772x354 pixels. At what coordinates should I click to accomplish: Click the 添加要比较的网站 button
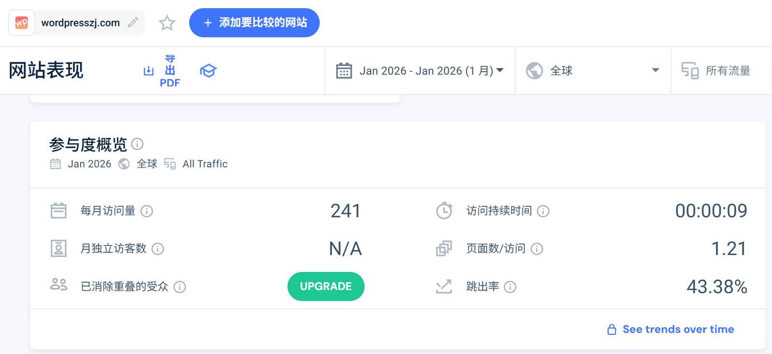click(254, 22)
